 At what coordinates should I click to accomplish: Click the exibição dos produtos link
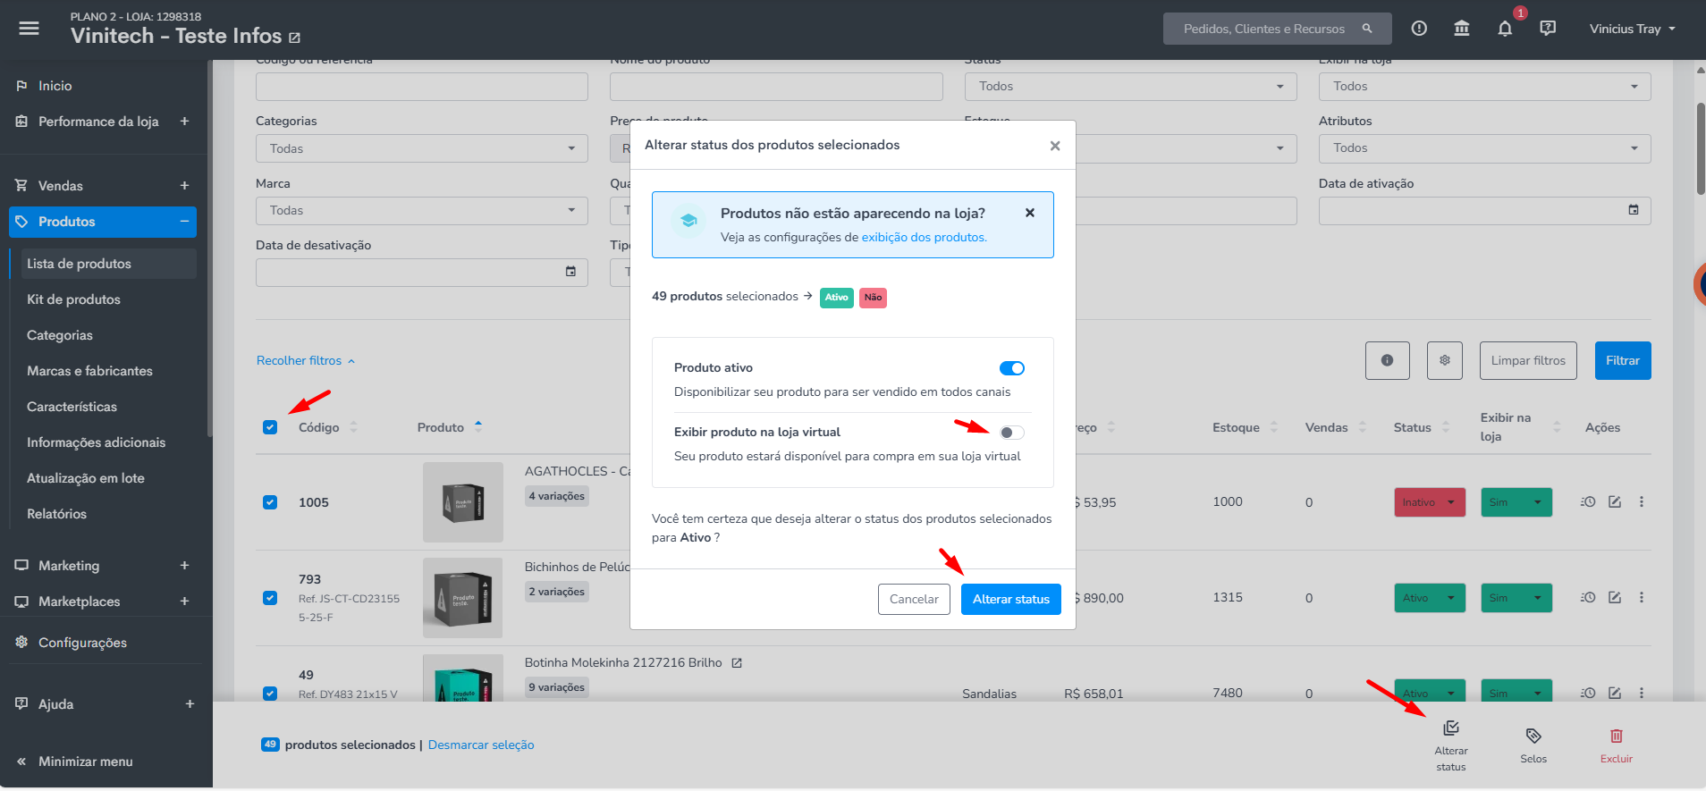click(924, 238)
